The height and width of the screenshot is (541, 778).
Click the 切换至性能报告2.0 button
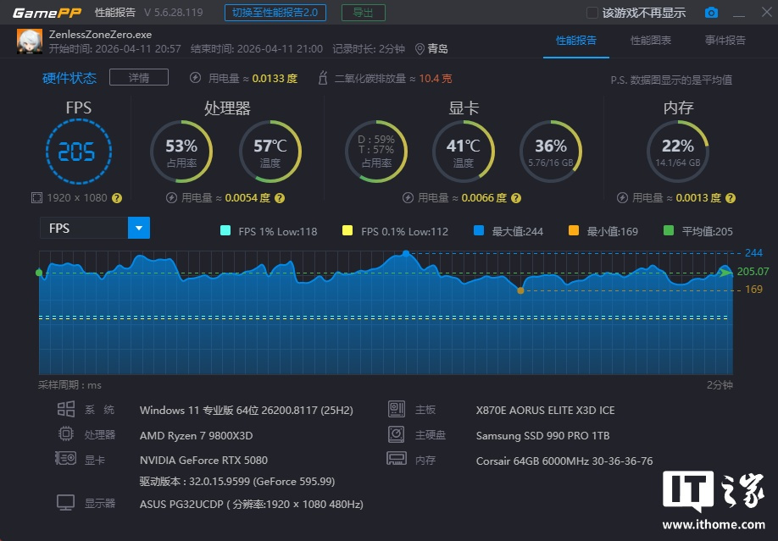tap(275, 13)
